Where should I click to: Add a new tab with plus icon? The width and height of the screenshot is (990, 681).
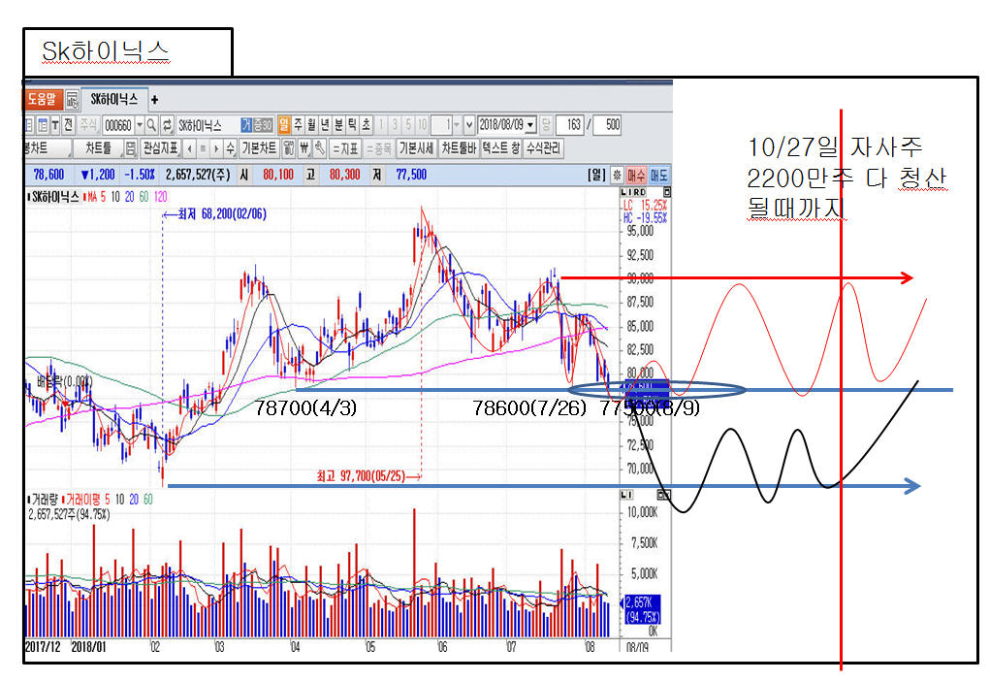pos(154,100)
